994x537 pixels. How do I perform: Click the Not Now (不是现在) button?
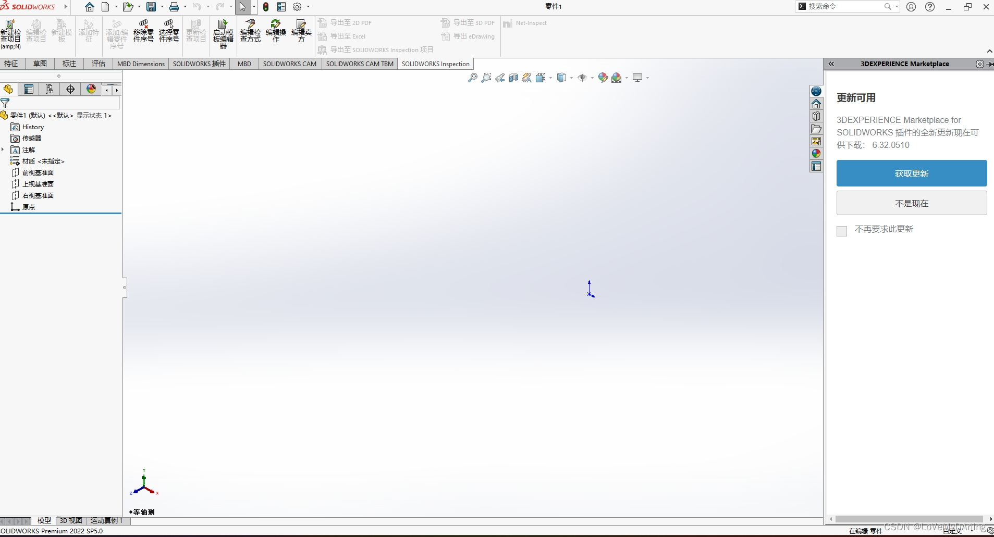(x=912, y=203)
